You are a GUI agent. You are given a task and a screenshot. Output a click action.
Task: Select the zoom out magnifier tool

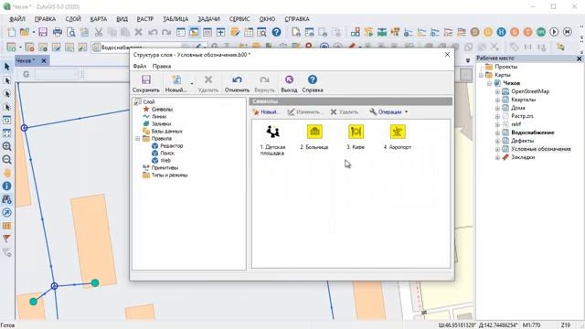pyautogui.click(x=6, y=160)
